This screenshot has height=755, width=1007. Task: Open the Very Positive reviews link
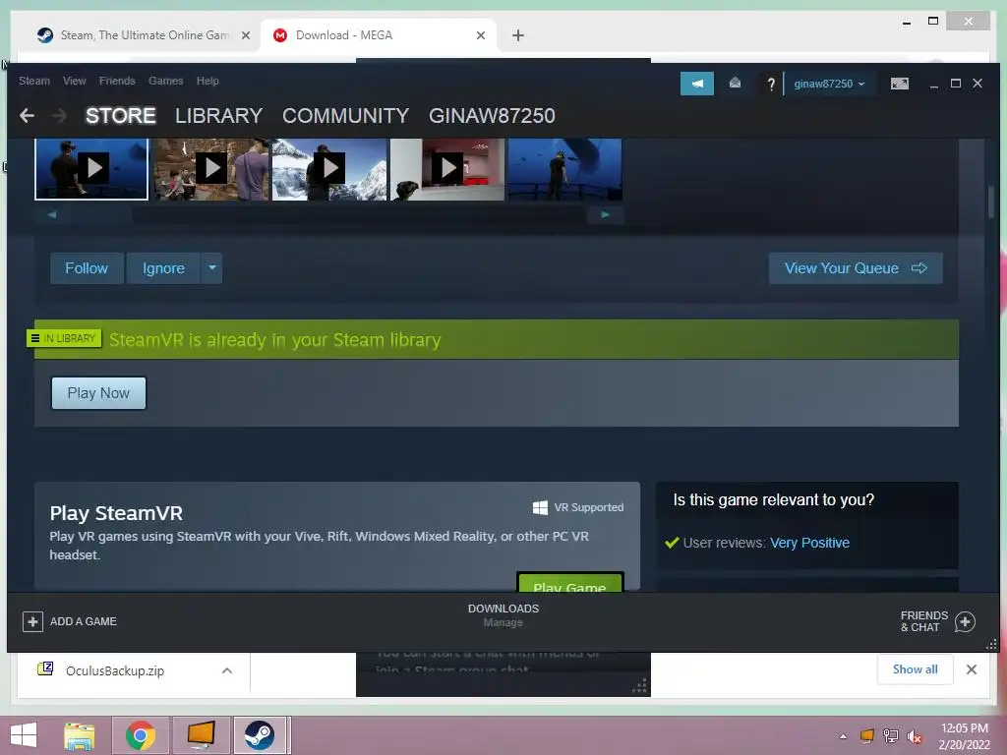pos(809,543)
